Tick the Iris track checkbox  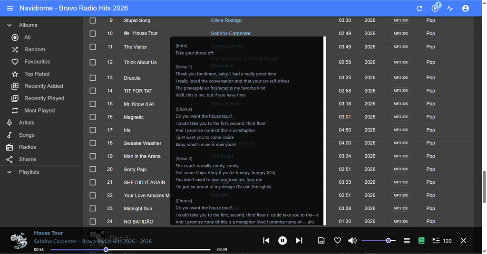(93, 130)
